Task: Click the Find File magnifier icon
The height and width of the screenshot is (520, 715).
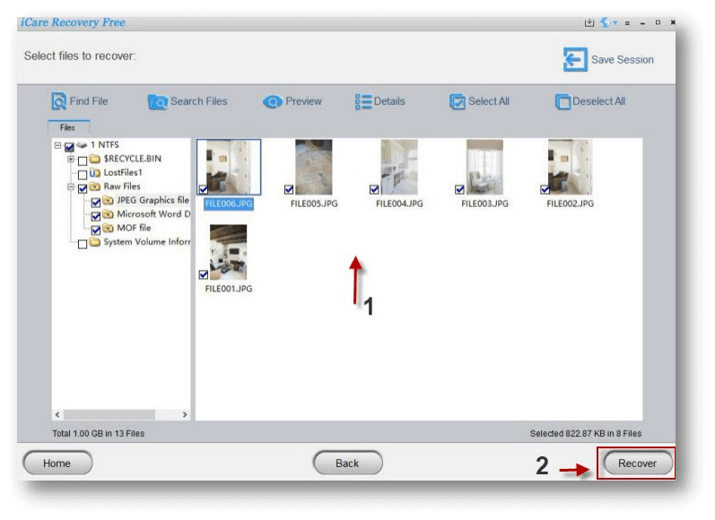Action: click(59, 101)
